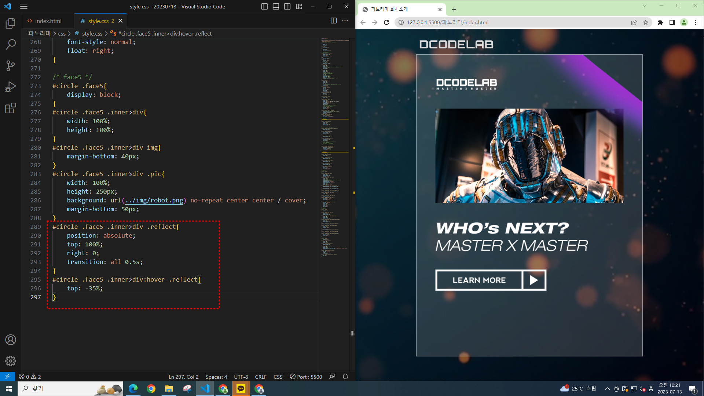The height and width of the screenshot is (396, 704).
Task: Click the Chrome address bar URL
Action: (x=447, y=22)
